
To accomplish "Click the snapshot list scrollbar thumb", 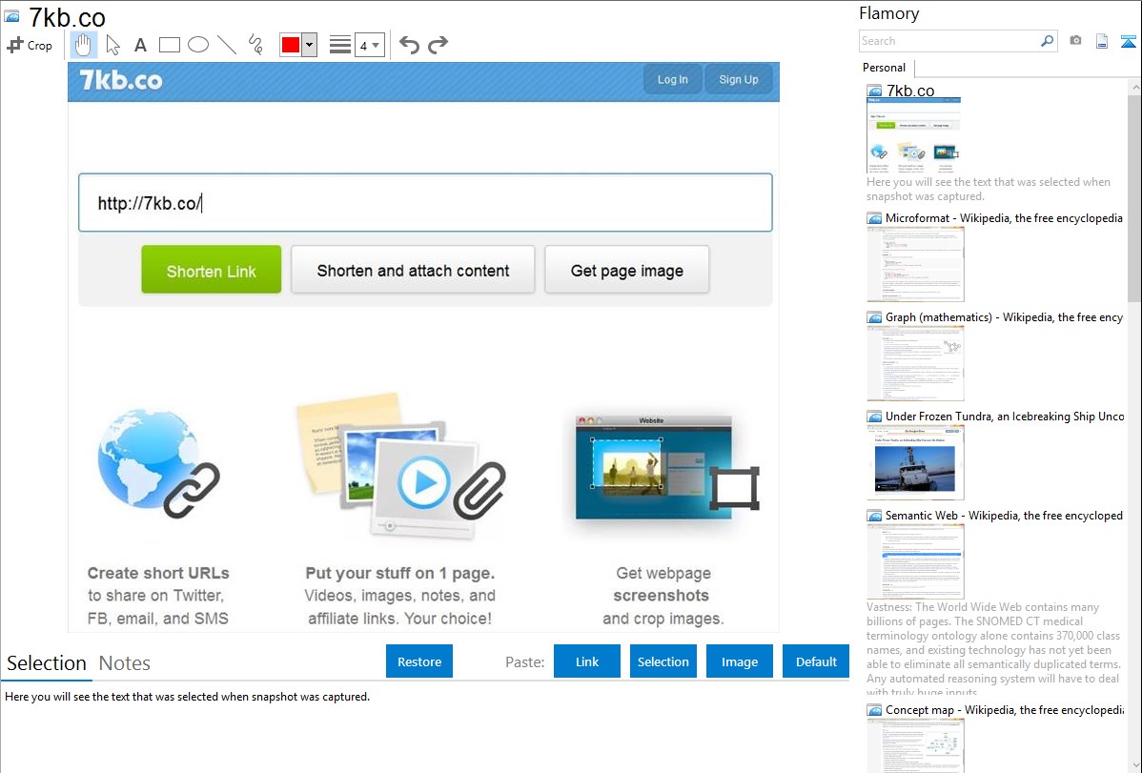I will coord(1134,196).
